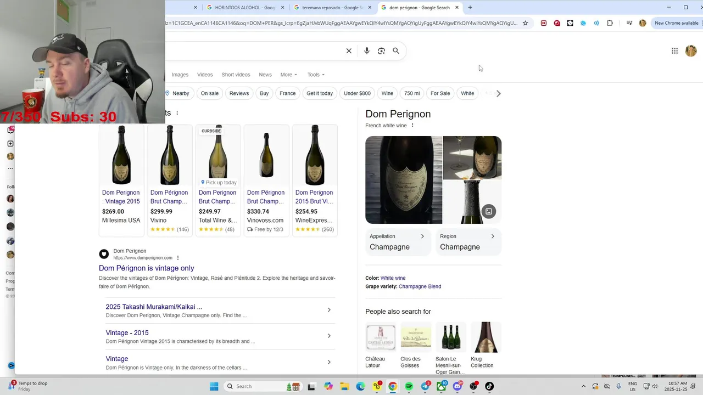Apply the Under $800 filter chip
This screenshot has width=703, height=395.
click(357, 93)
